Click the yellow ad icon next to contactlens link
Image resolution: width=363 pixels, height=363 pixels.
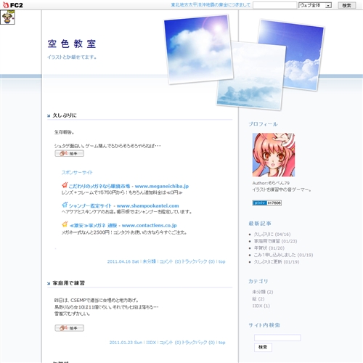[x=65, y=224]
